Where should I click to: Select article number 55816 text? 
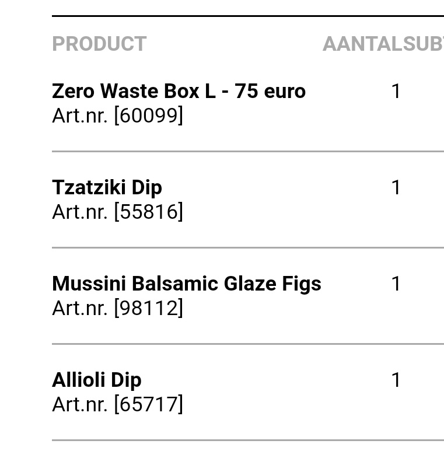pos(148,212)
